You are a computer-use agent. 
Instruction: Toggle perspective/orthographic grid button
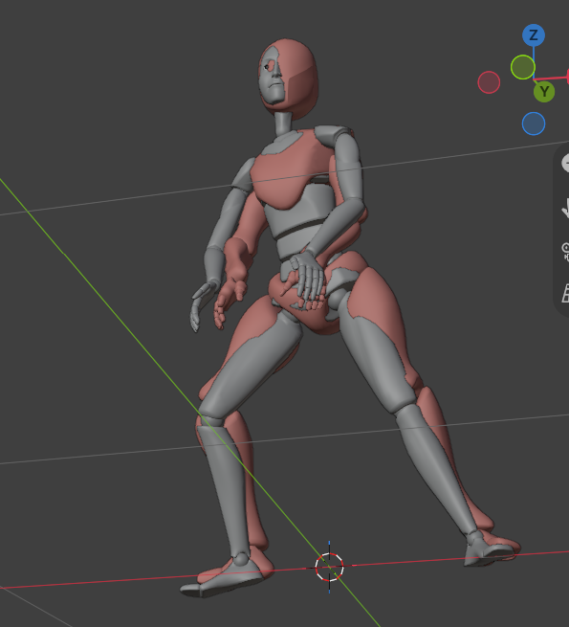[x=565, y=293]
